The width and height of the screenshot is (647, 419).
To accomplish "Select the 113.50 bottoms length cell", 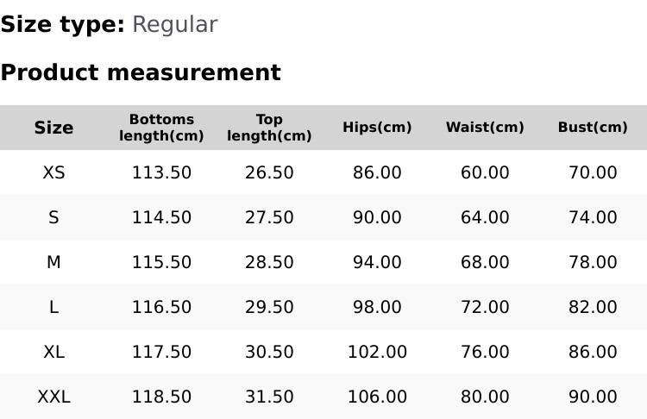I will [161, 172].
